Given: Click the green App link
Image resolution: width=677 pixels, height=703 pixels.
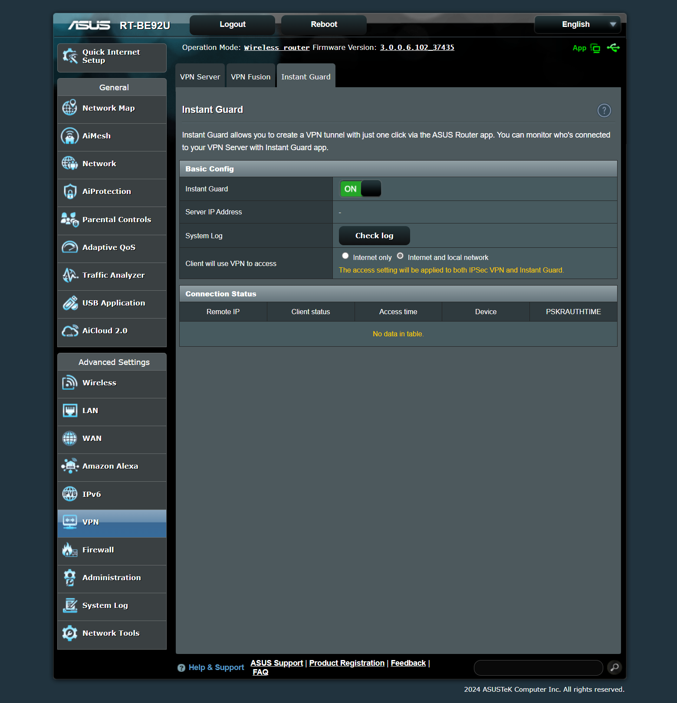Looking at the screenshot, I should [x=579, y=48].
